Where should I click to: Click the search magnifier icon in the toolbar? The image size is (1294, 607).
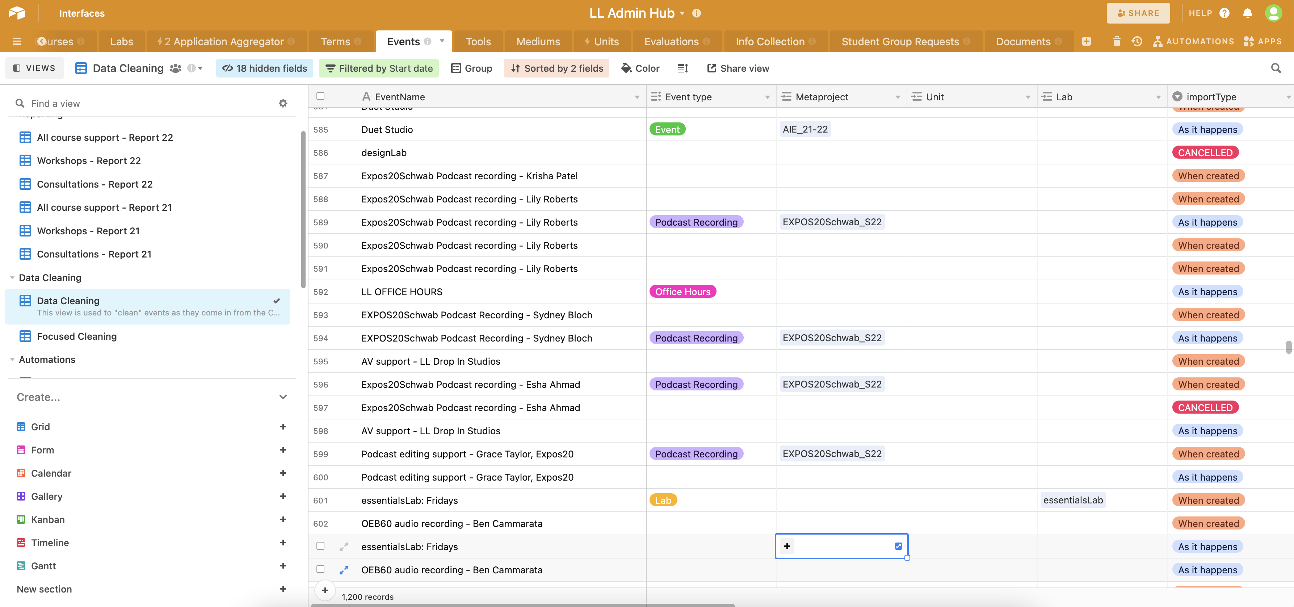coord(1276,68)
